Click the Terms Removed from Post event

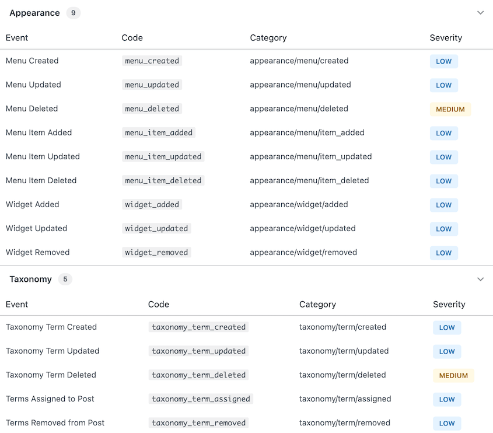coord(55,423)
